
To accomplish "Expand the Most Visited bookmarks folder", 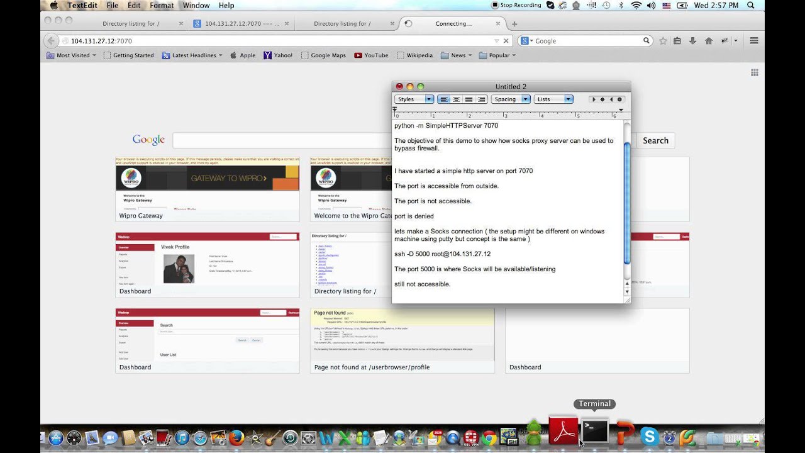I will click(x=72, y=55).
